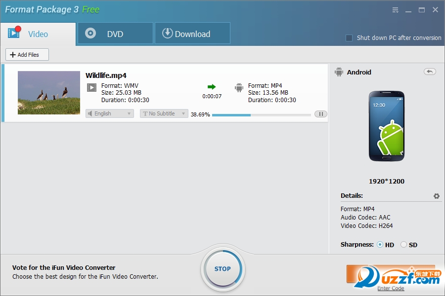Image resolution: width=445 pixels, height=296 pixels.
Task: Open the English audio track dropdown
Action: coord(109,113)
